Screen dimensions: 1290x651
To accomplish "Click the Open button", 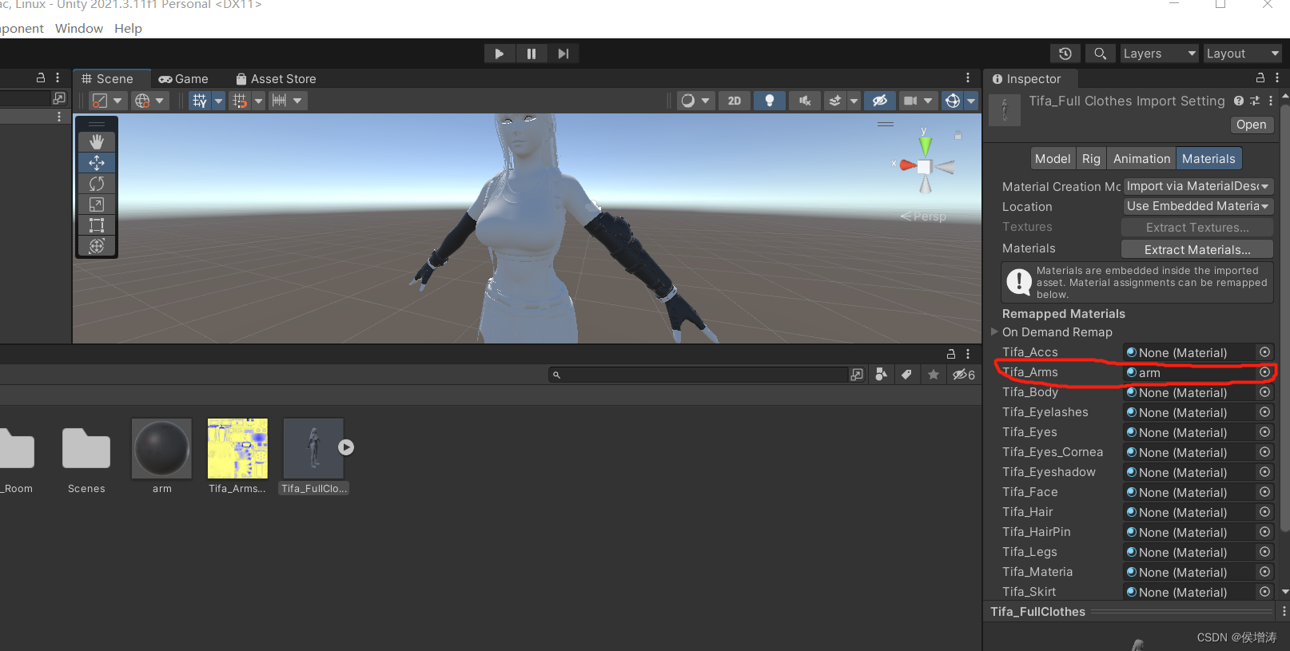I will (x=1251, y=125).
